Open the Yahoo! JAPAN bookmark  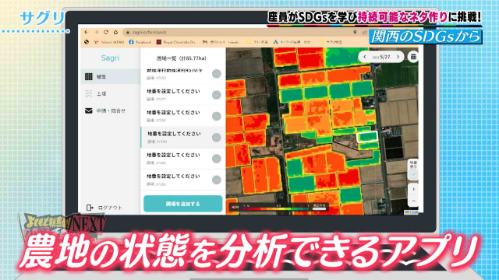(109, 42)
